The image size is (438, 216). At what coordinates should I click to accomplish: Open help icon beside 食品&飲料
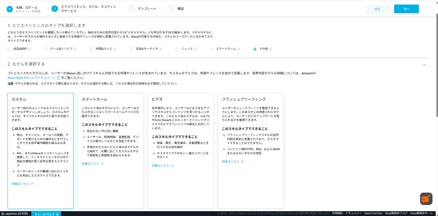30,49
